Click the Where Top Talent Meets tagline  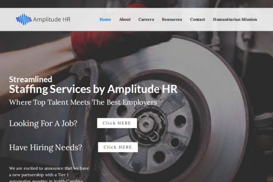[x=83, y=102]
